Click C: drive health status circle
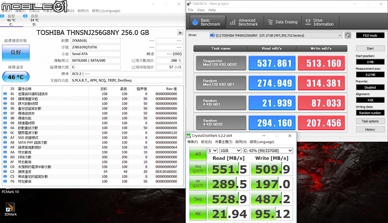 [2, 16]
